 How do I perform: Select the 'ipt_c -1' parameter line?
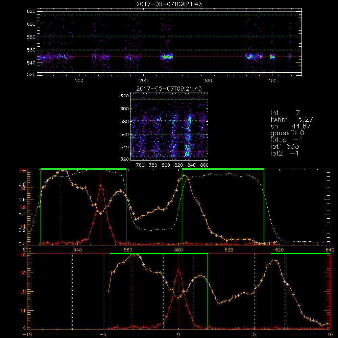coord(286,140)
